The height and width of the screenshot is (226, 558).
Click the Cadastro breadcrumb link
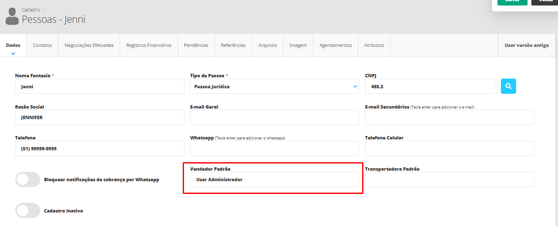pos(30,9)
